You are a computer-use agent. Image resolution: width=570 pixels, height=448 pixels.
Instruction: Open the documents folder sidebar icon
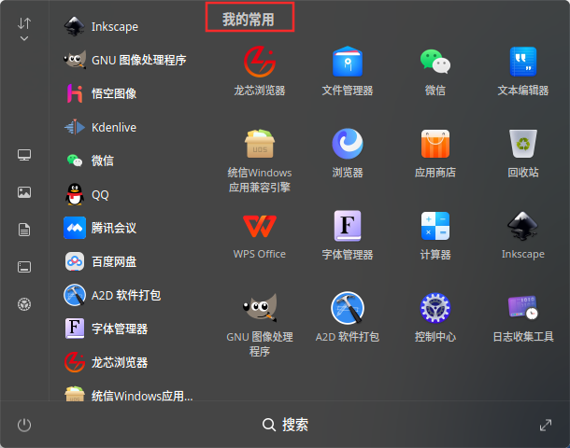tap(24, 230)
